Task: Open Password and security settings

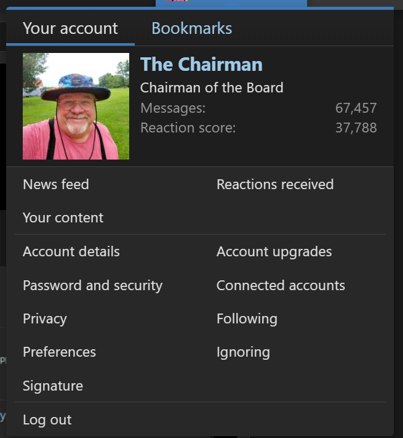Action: 92,285
